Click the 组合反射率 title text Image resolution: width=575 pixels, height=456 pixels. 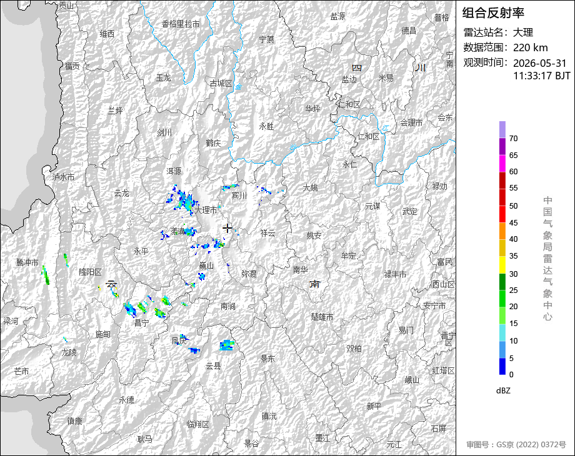[x=493, y=13]
